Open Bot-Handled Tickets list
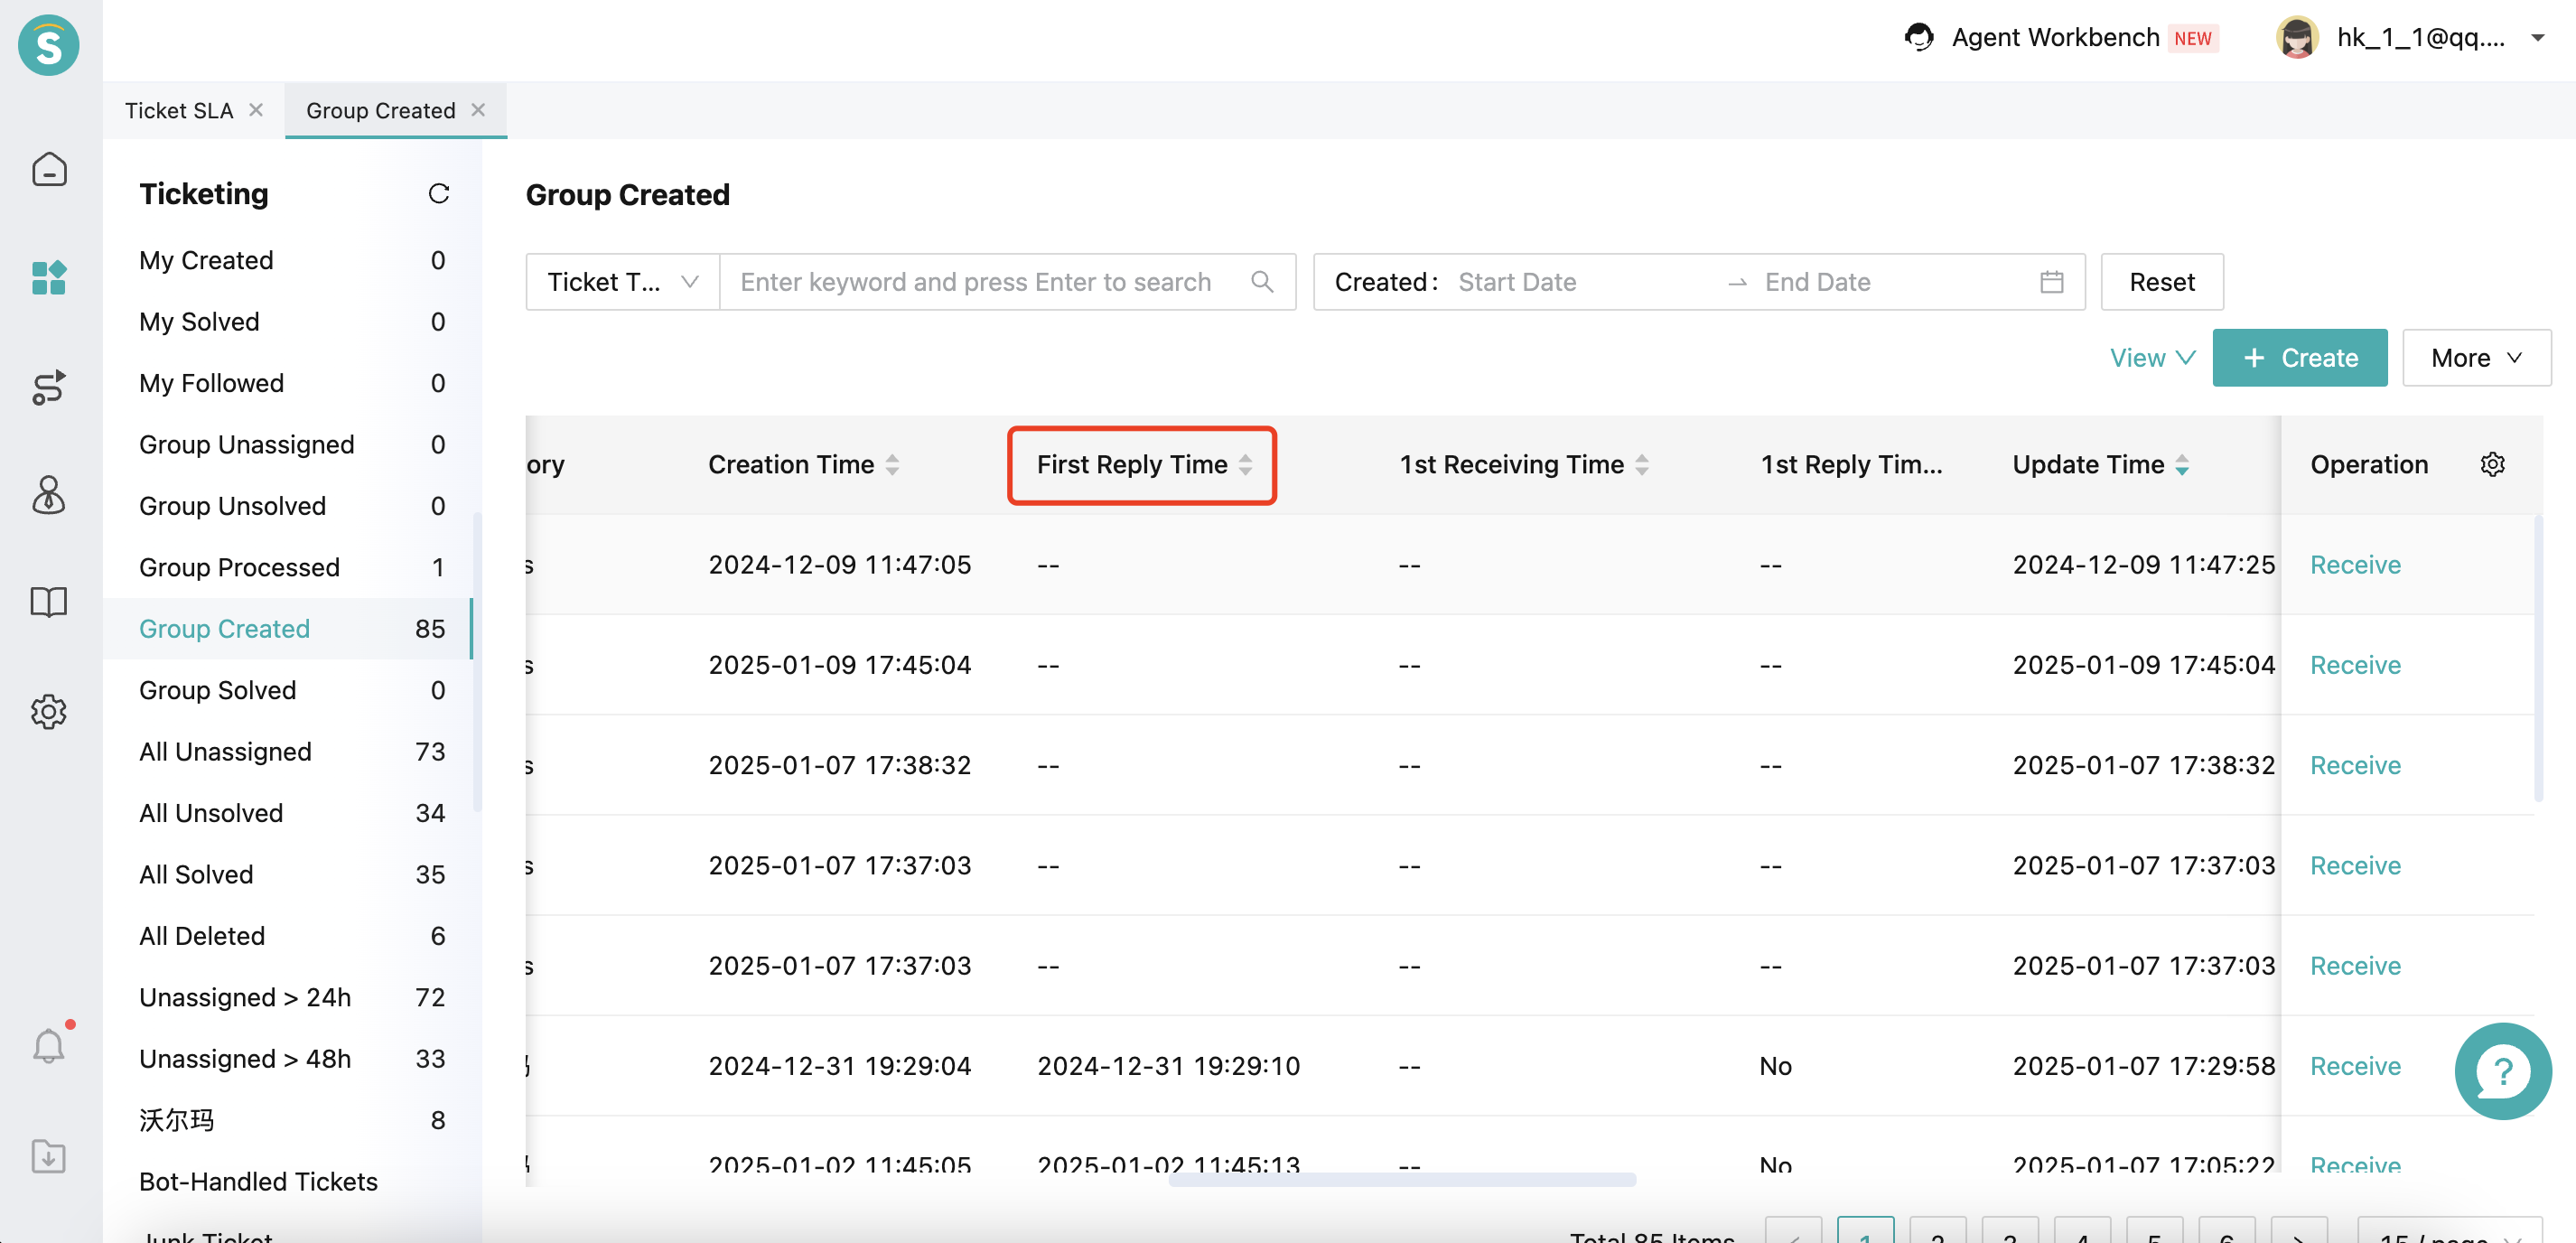Viewport: 2576px width, 1243px height. 292,1182
